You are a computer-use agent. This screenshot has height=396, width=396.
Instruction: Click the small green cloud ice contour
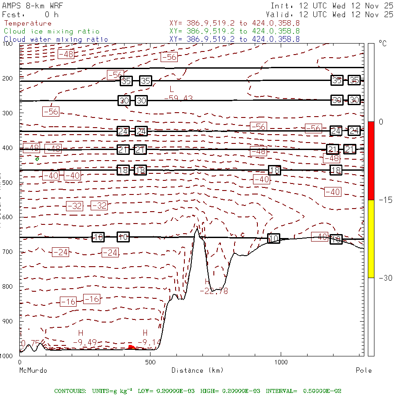37,158
